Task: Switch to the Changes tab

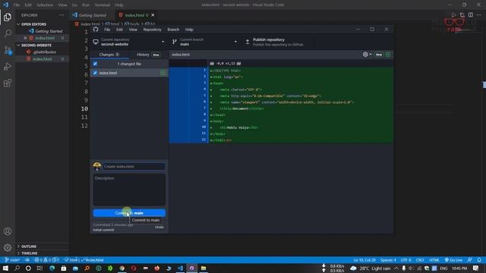Action: pyautogui.click(x=109, y=55)
